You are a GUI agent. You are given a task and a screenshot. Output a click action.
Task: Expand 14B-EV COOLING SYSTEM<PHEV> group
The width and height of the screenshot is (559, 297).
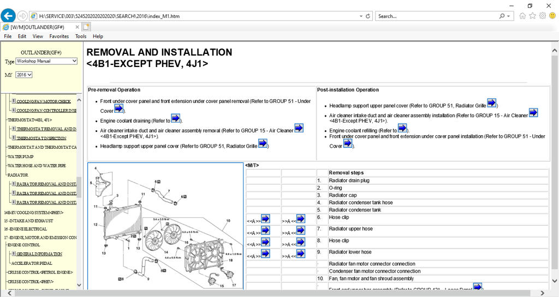coord(33,213)
